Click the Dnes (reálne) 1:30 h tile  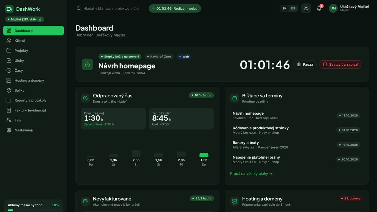[x=113, y=119]
